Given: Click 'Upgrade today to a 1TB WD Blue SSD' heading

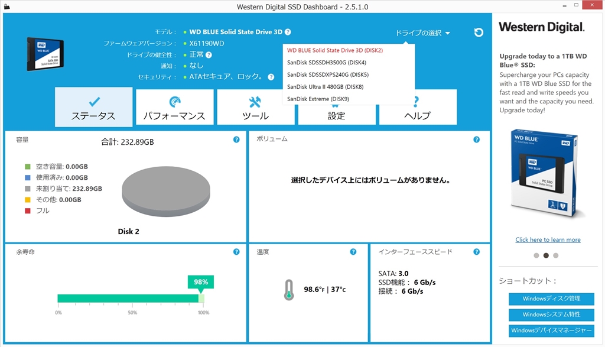Looking at the screenshot, I should pos(544,61).
